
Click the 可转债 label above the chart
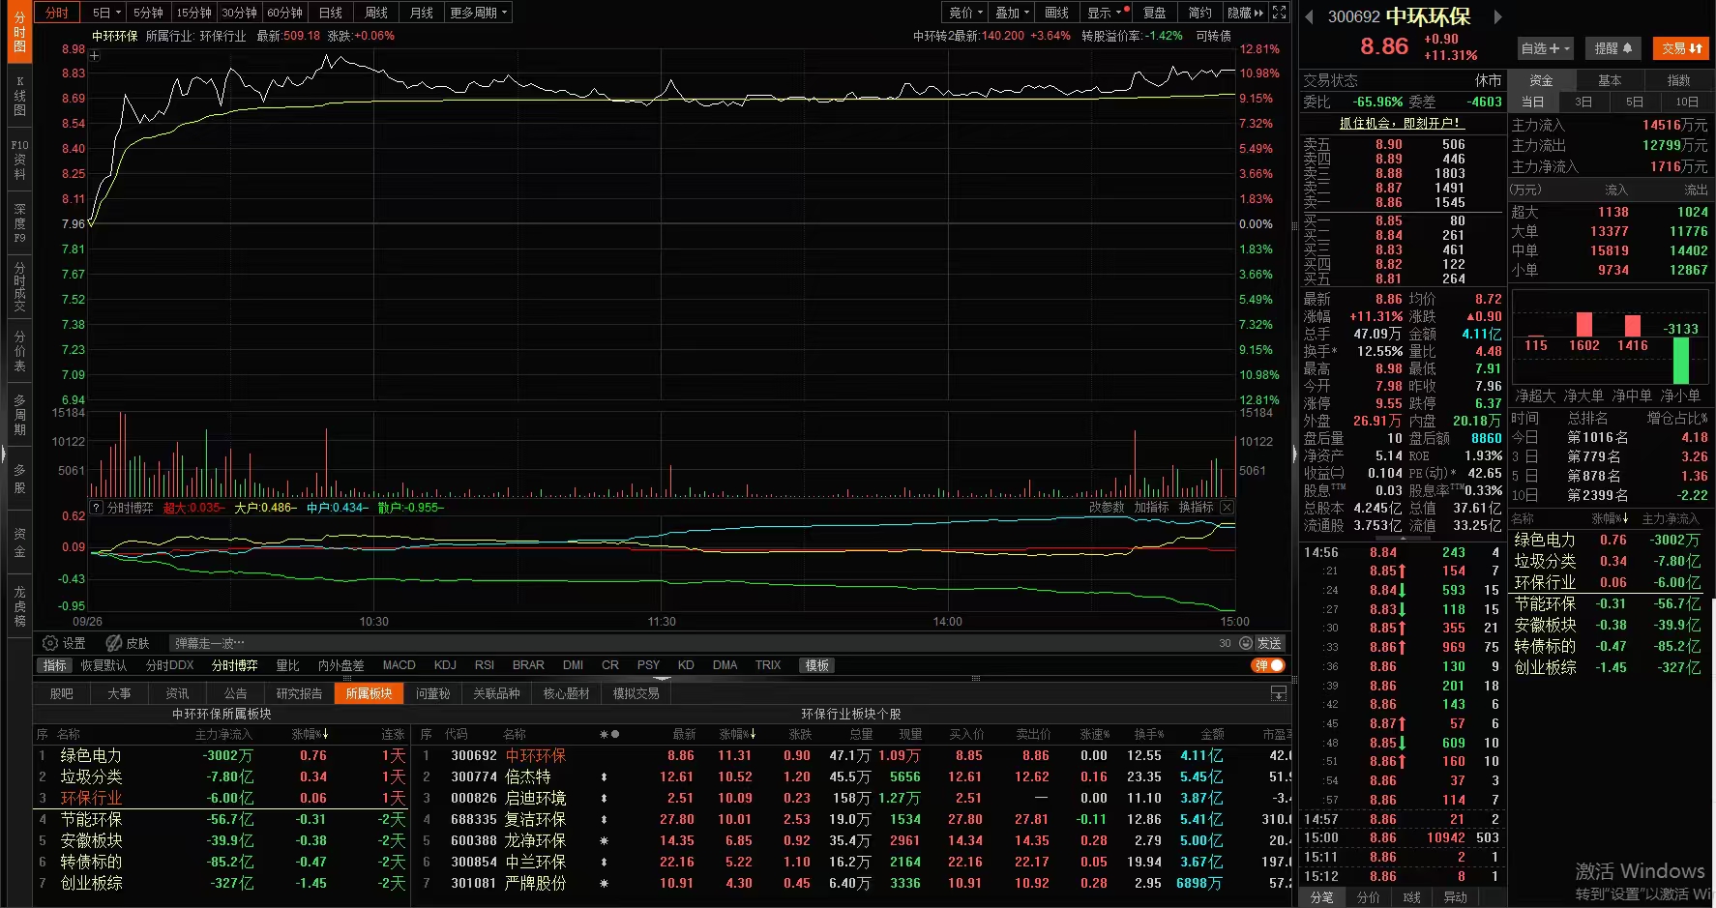(x=1214, y=36)
